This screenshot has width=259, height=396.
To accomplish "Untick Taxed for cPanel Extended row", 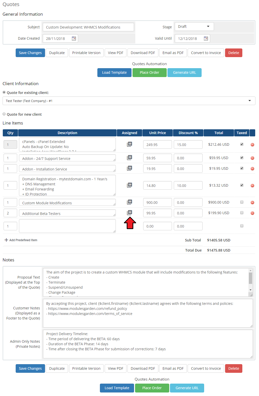I will click(x=242, y=144).
